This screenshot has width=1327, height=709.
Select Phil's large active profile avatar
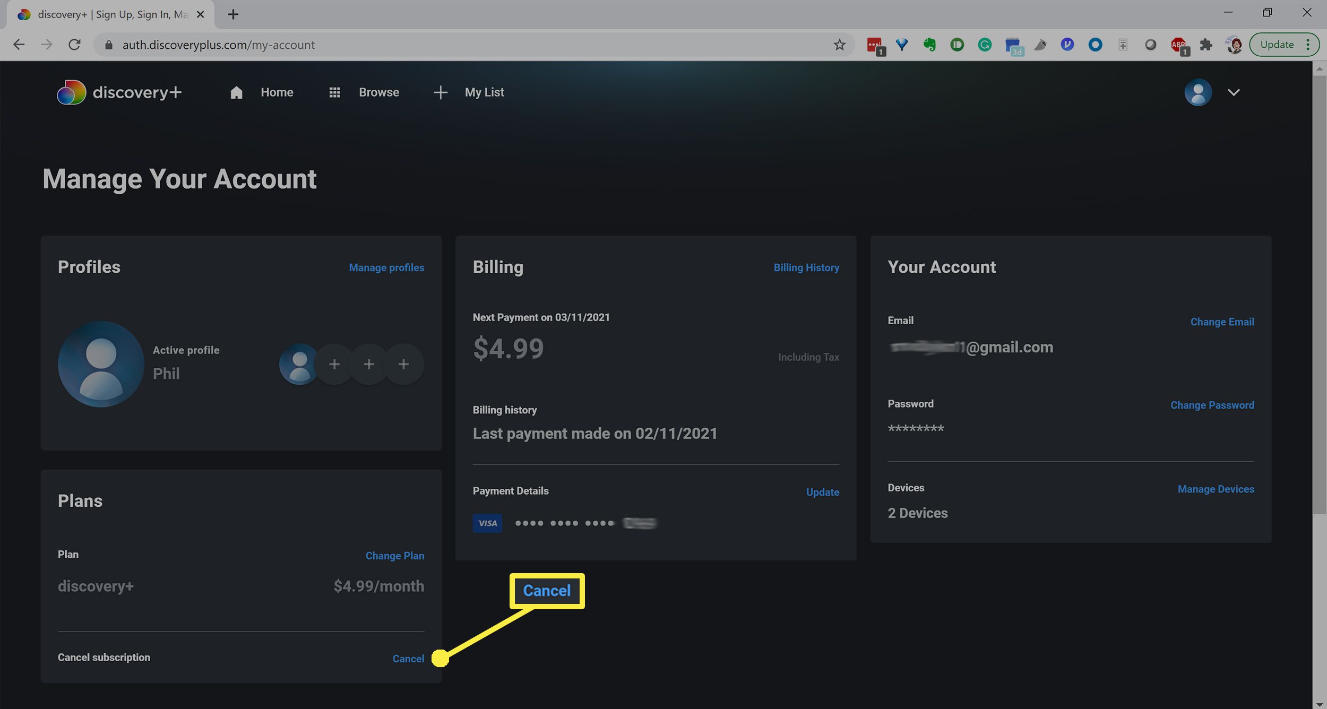tap(101, 364)
